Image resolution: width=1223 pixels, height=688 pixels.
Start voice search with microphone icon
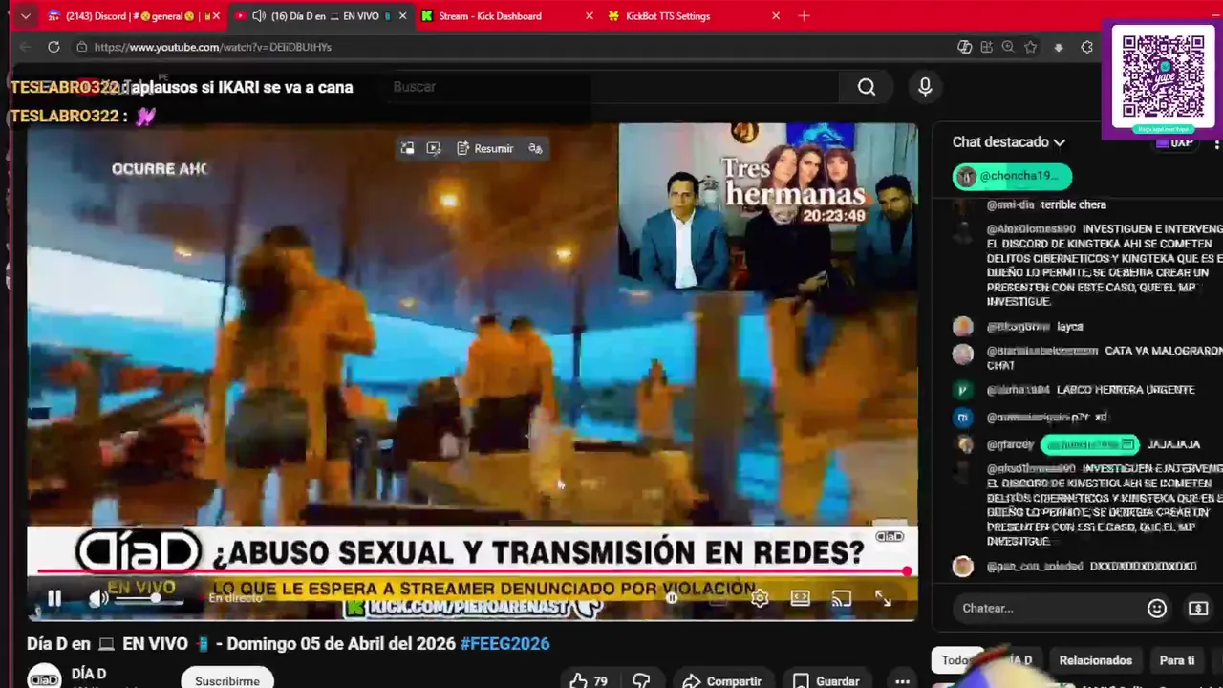pos(925,87)
